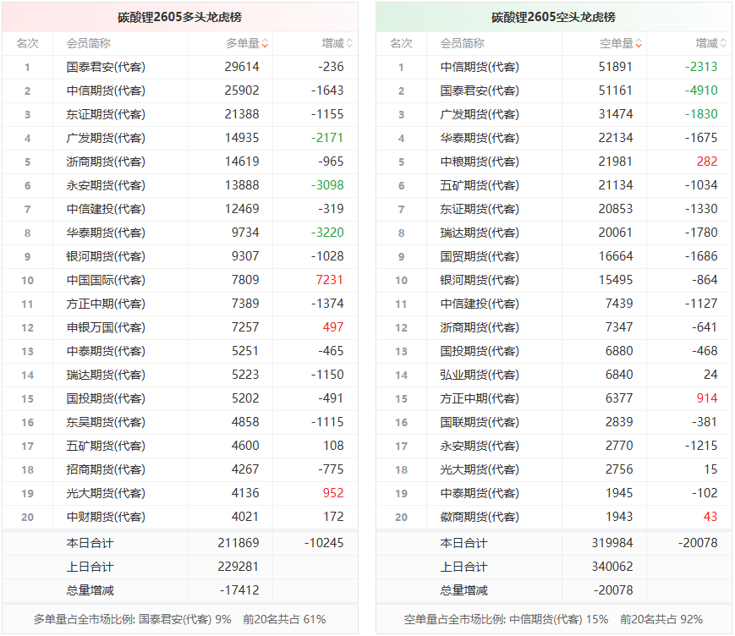Click the red 282 change value
The height and width of the screenshot is (636, 735).
click(707, 162)
